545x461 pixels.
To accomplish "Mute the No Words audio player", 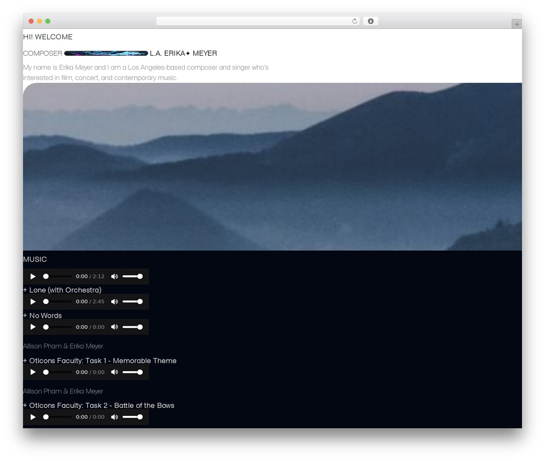I will pos(115,327).
